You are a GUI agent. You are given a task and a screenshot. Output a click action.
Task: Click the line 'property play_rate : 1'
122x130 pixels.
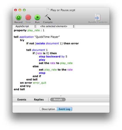point(29,30)
